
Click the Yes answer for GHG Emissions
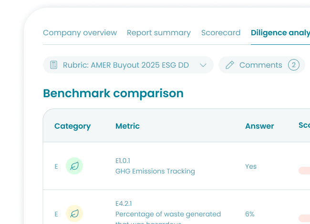[251, 166]
